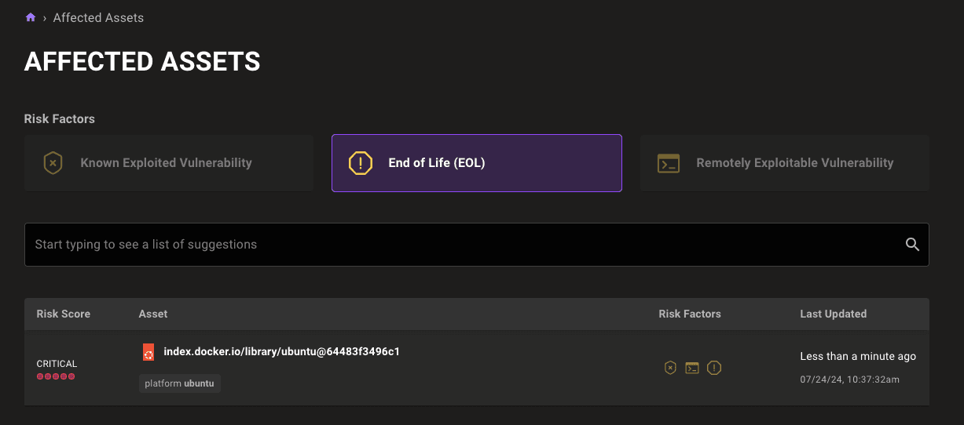Sort by the Last Updated column header
Image resolution: width=964 pixels, height=425 pixels.
[x=833, y=314]
